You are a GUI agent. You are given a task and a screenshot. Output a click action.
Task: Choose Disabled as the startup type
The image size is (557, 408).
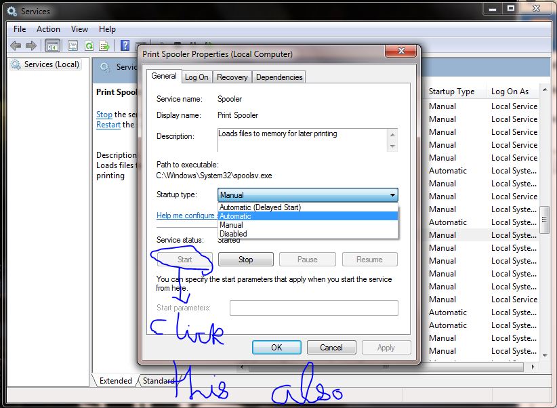233,233
